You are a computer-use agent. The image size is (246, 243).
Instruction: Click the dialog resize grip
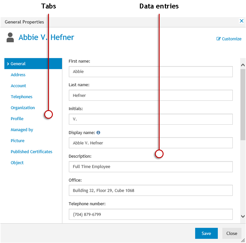[243, 240]
